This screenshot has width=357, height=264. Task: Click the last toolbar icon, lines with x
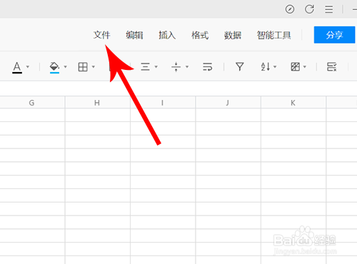tap(331, 67)
